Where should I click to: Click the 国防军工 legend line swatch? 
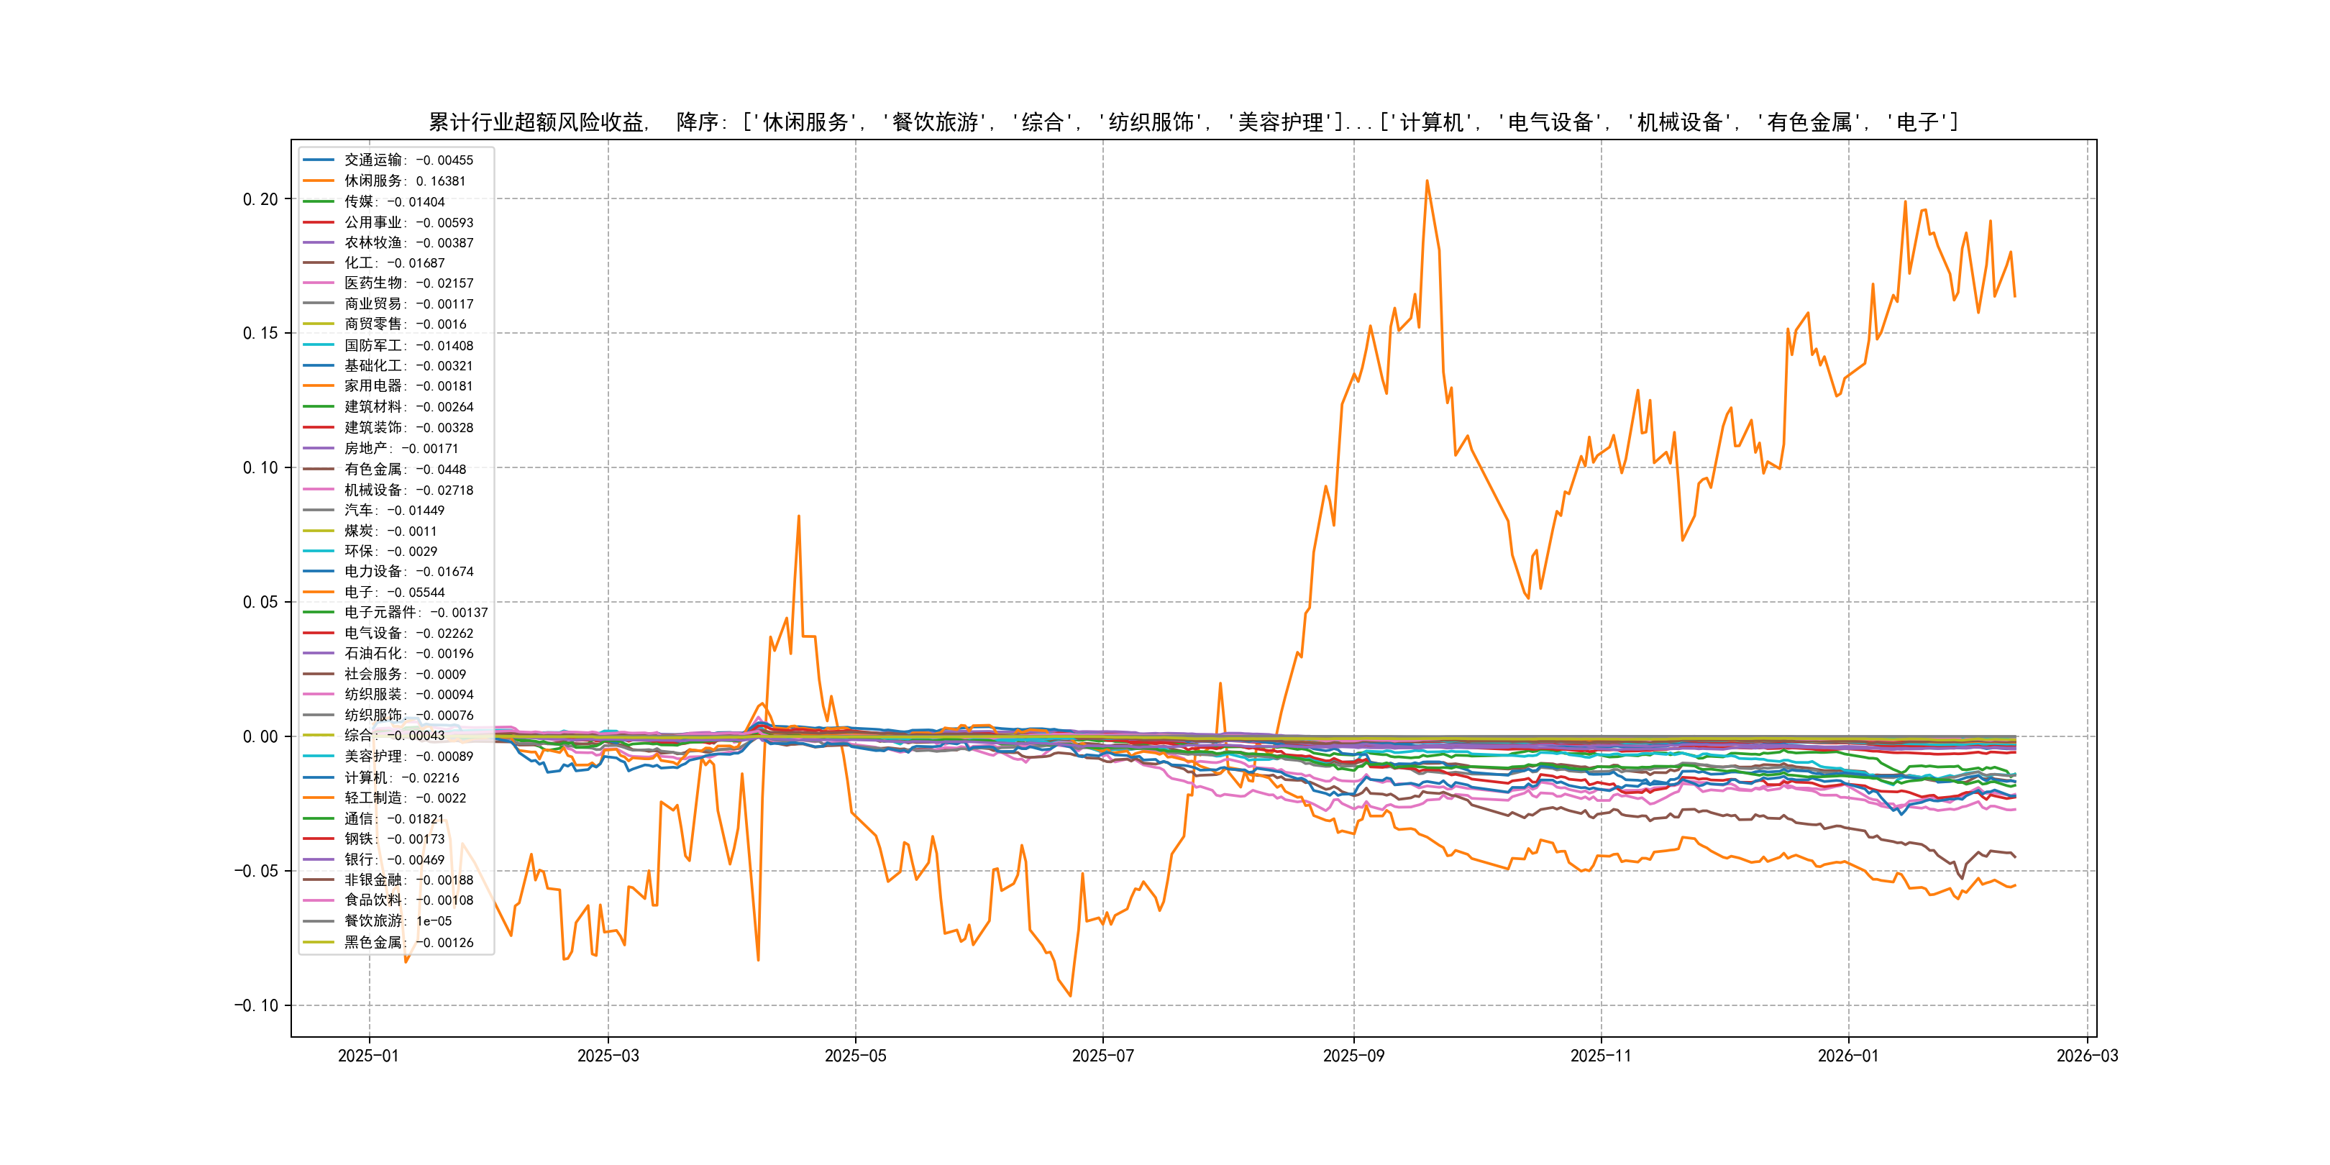319,345
